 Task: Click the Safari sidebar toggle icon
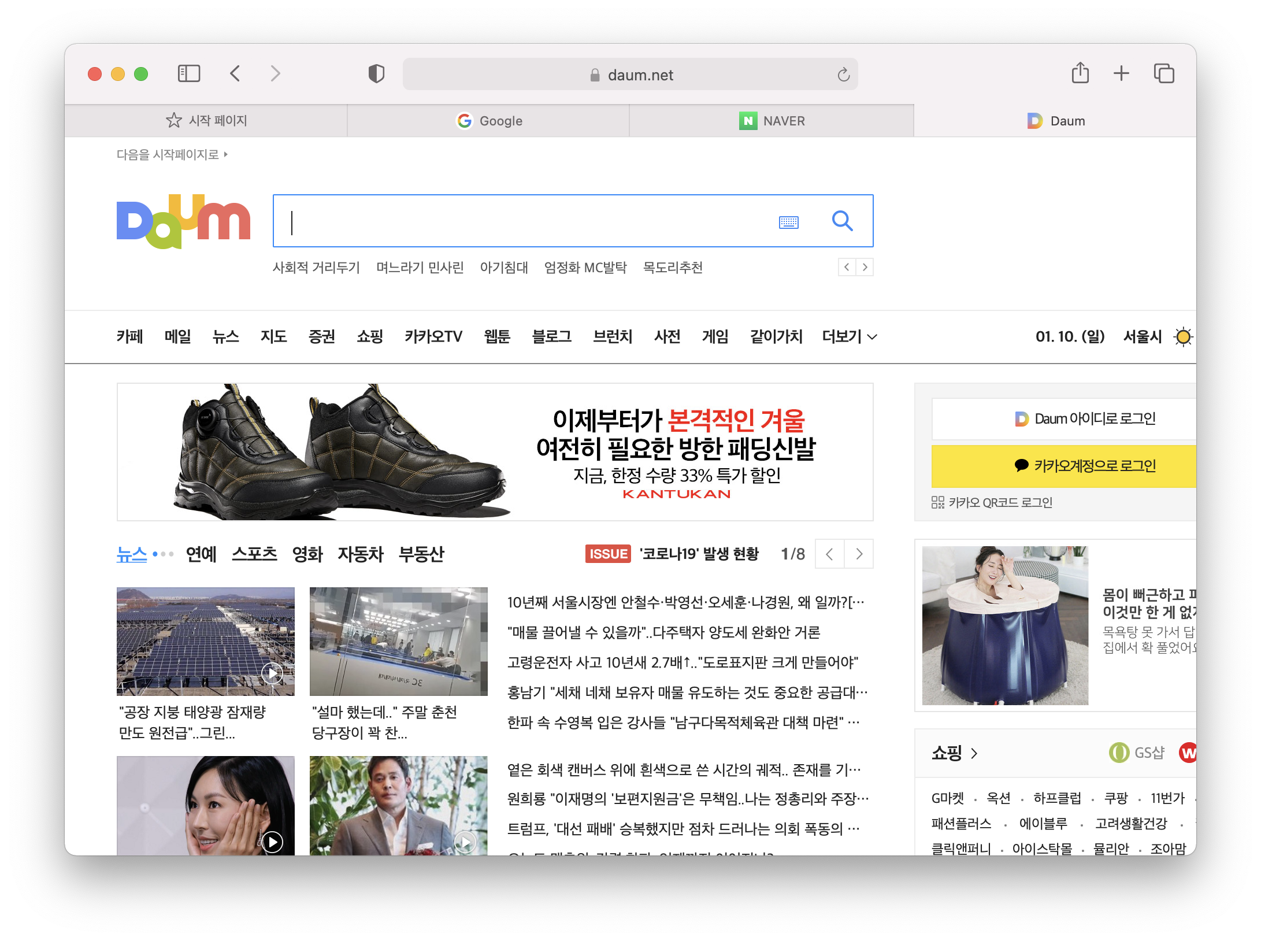pyautogui.click(x=188, y=73)
